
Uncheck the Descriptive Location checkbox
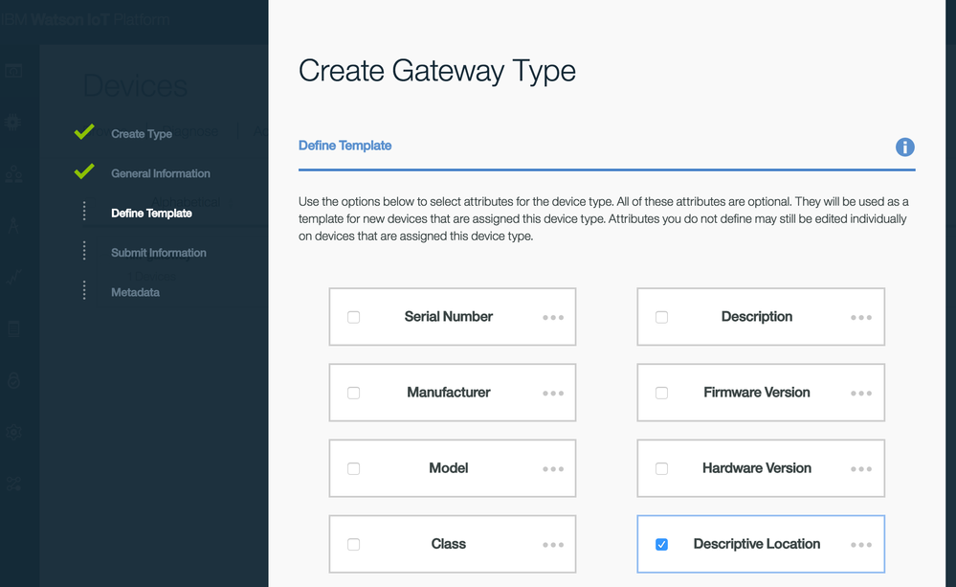(661, 544)
